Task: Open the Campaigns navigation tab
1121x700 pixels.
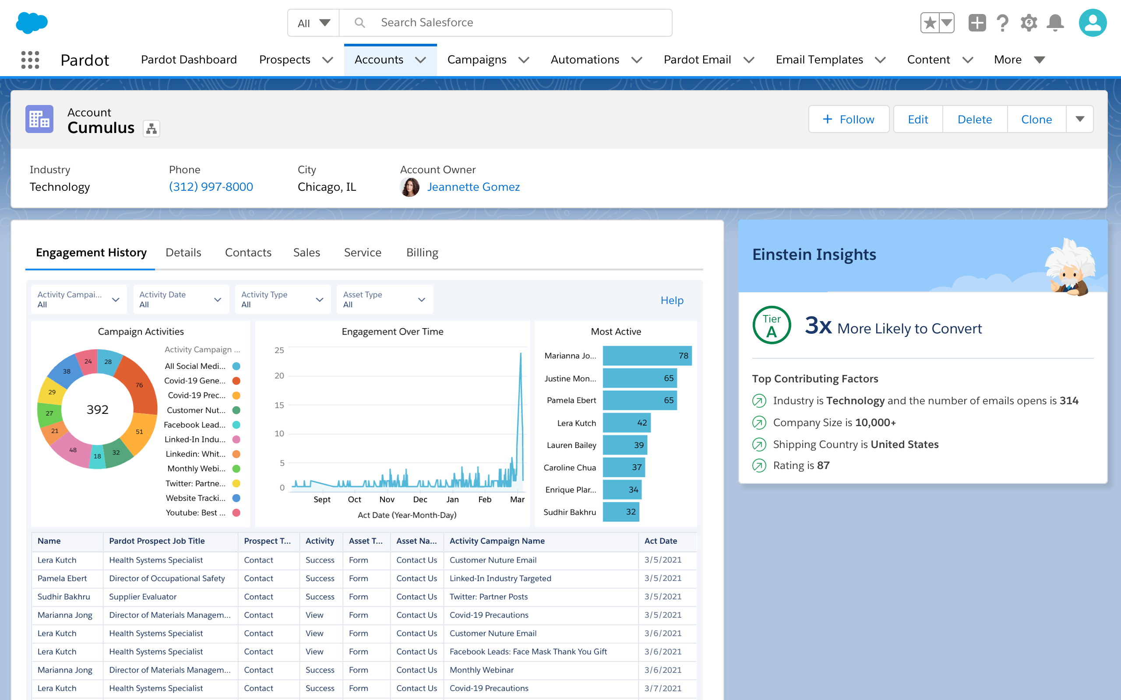Action: click(x=477, y=60)
